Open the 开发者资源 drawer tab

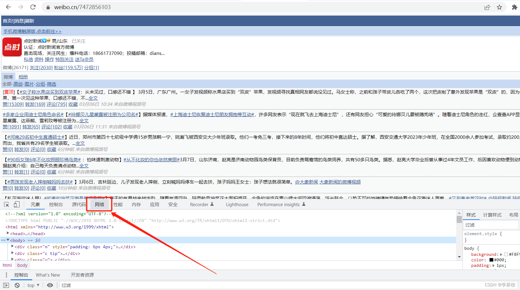pyautogui.click(x=83, y=275)
